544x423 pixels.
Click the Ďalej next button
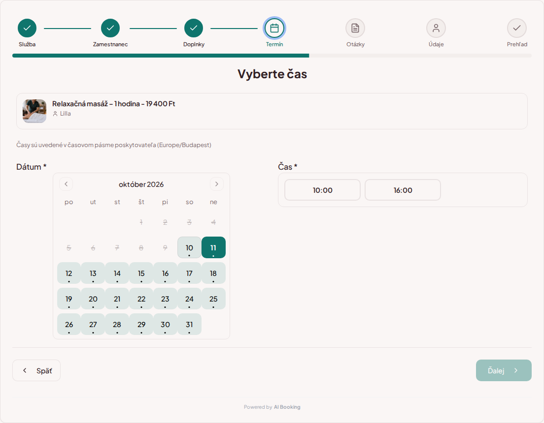coord(504,370)
